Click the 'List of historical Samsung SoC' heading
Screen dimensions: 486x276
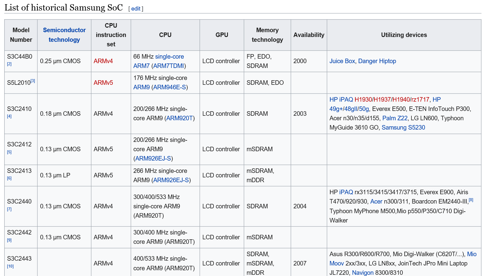tap(63, 8)
